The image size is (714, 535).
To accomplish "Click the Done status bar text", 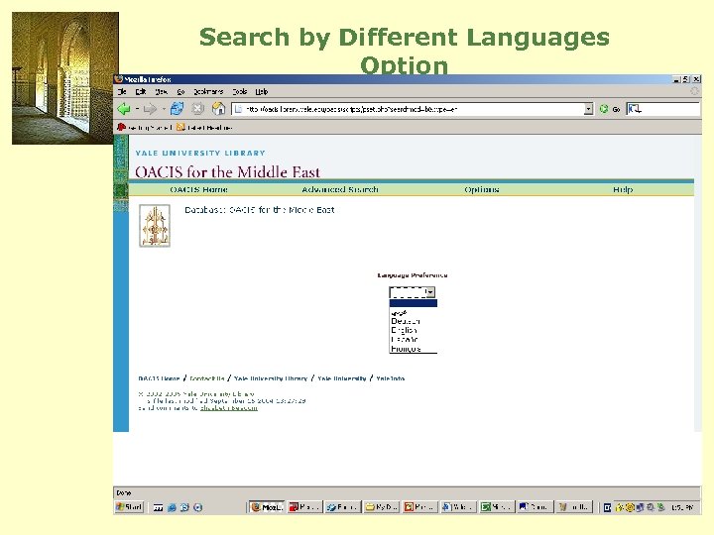I will click(x=123, y=492).
